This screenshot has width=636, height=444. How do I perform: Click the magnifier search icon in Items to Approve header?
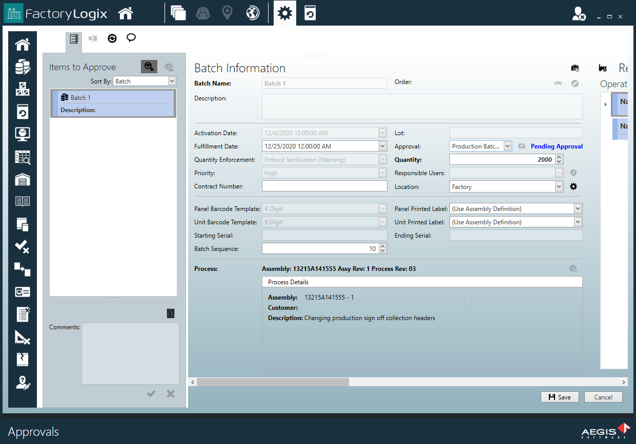coord(149,67)
